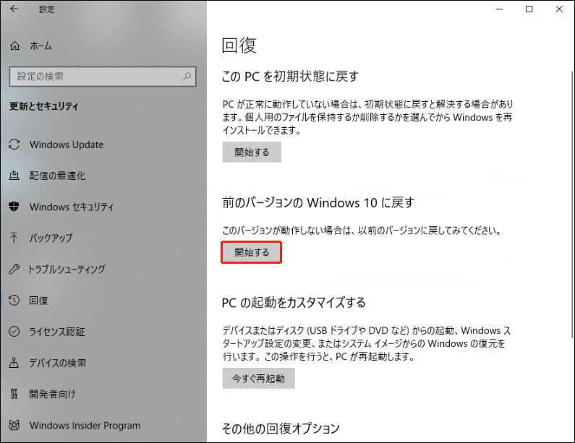Click the vertical scrollbar on the right
This screenshot has width=575, height=443.
(x=572, y=204)
